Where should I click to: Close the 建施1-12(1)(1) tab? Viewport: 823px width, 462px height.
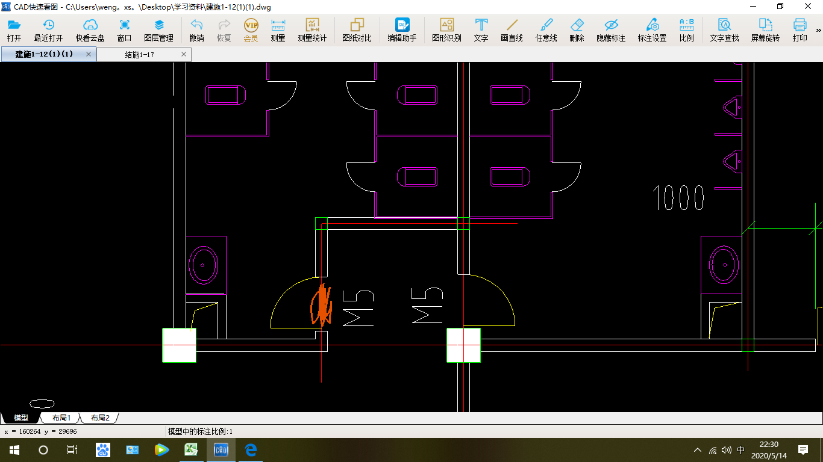pos(89,54)
